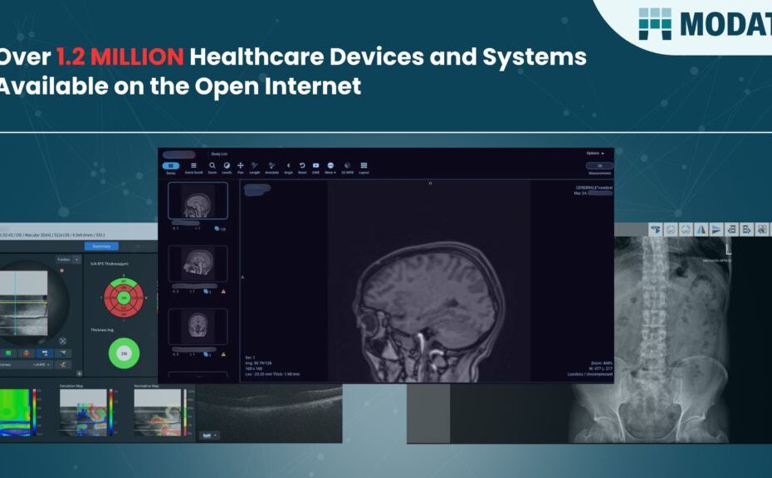Open the Deviation Map image
Viewport: 772px width, 478px height.
tap(83, 412)
